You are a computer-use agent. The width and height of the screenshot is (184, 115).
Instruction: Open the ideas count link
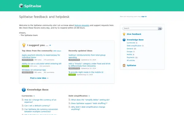click(57, 51)
